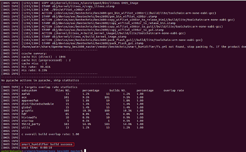Click the files NO. column header
Screen dimensions: 246x152
pos(63,90)
